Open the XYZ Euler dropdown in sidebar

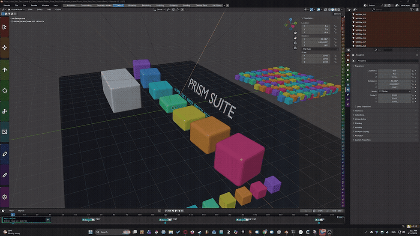point(320,49)
